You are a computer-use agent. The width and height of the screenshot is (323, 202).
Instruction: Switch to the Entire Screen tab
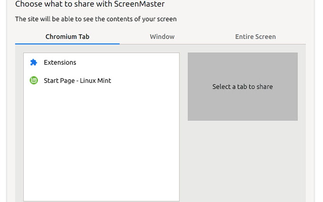tap(255, 37)
